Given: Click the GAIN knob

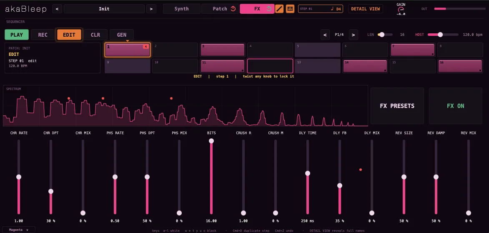Looking at the screenshot, I should pyautogui.click(x=401, y=9).
